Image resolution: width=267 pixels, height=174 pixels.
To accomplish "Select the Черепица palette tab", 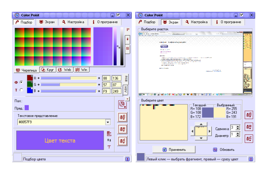I will (26, 70).
